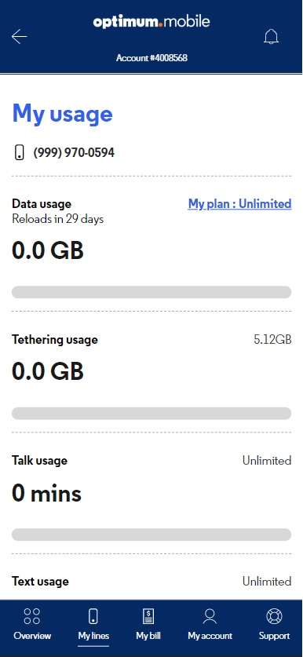This screenshot has width=303, height=657.
Task: Open the My account person icon
Action: pos(210,616)
